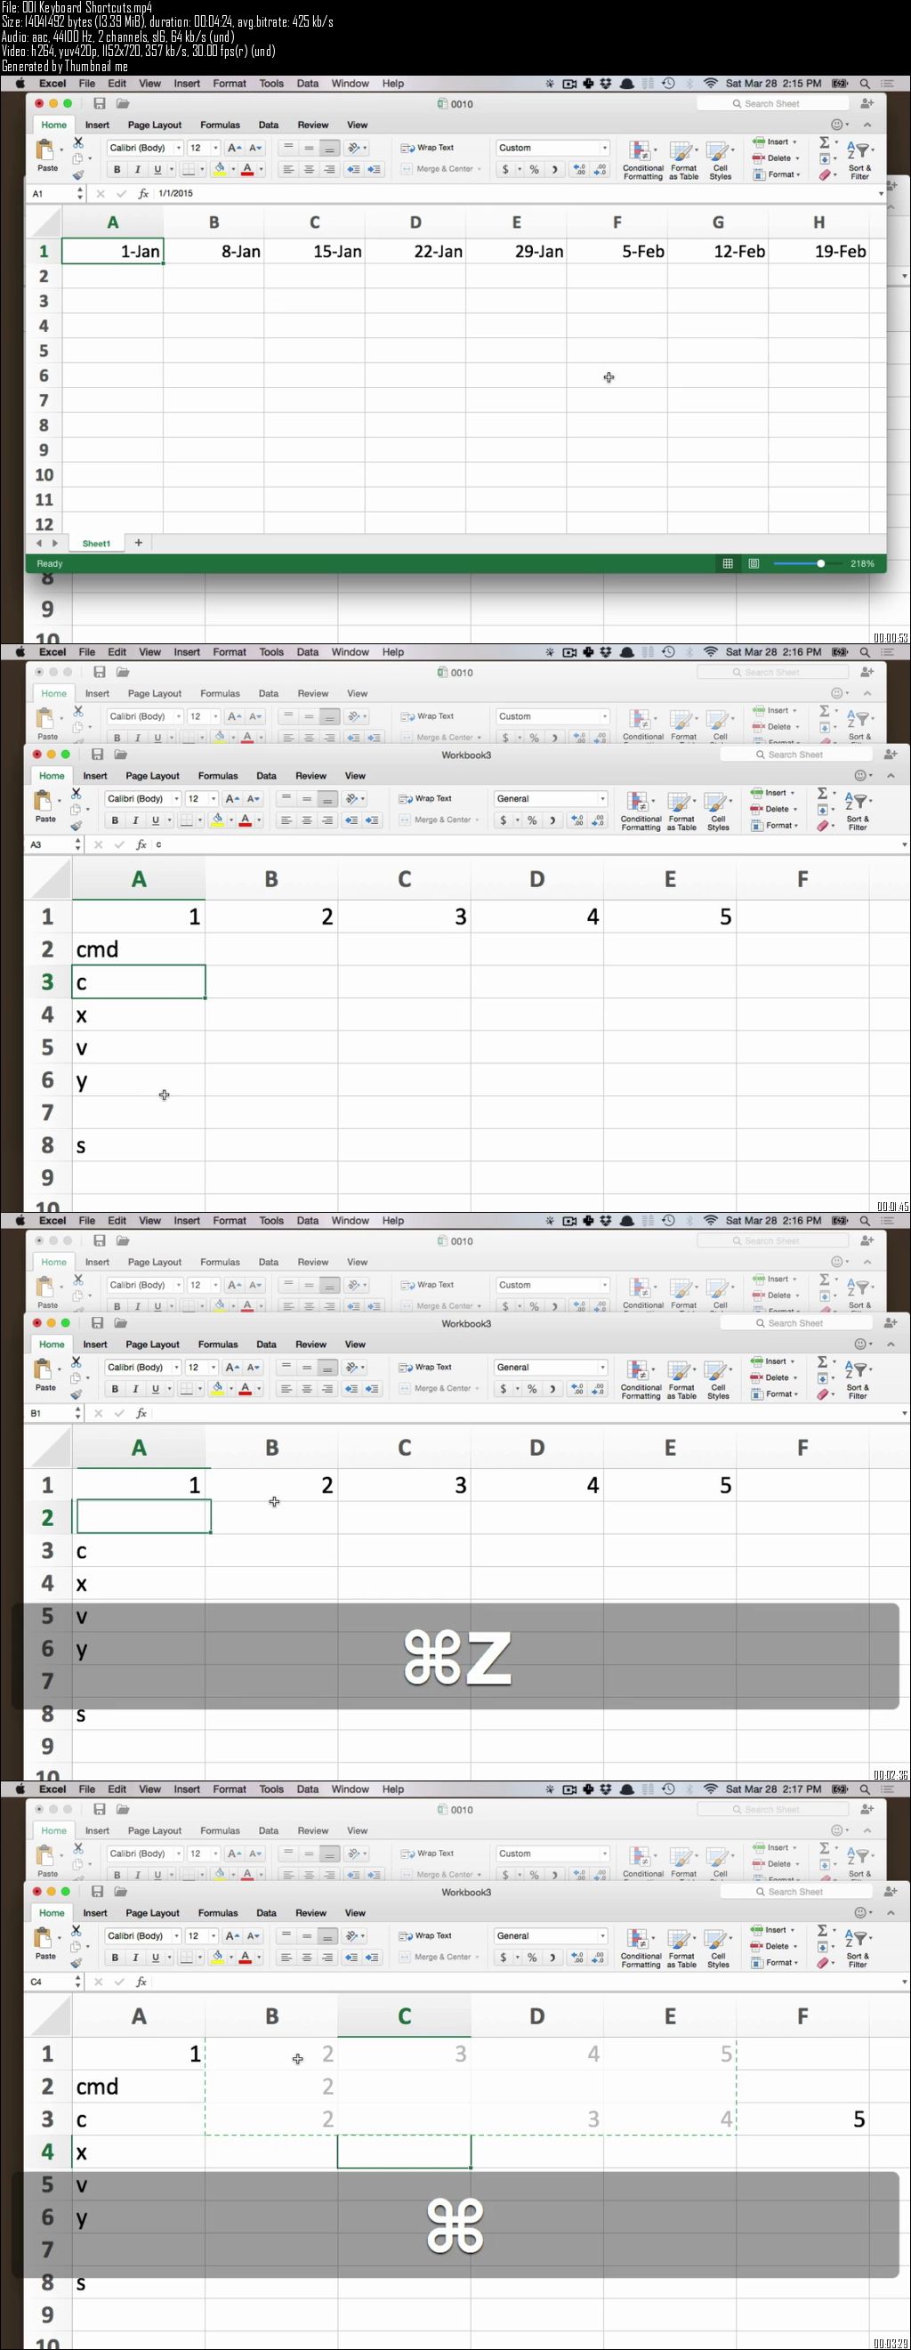Click Search Sheet field in window showing 1-Jan dates

click(x=772, y=103)
